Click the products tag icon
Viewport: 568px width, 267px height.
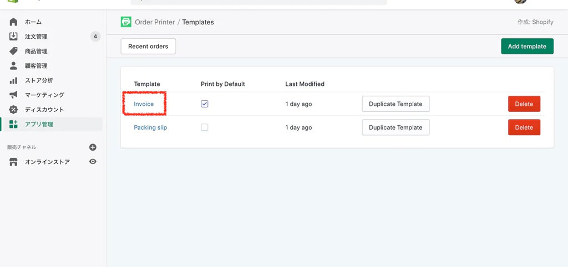point(13,51)
